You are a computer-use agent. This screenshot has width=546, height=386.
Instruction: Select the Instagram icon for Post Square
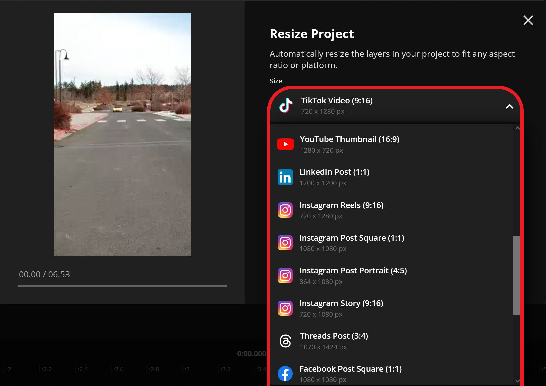pos(285,242)
